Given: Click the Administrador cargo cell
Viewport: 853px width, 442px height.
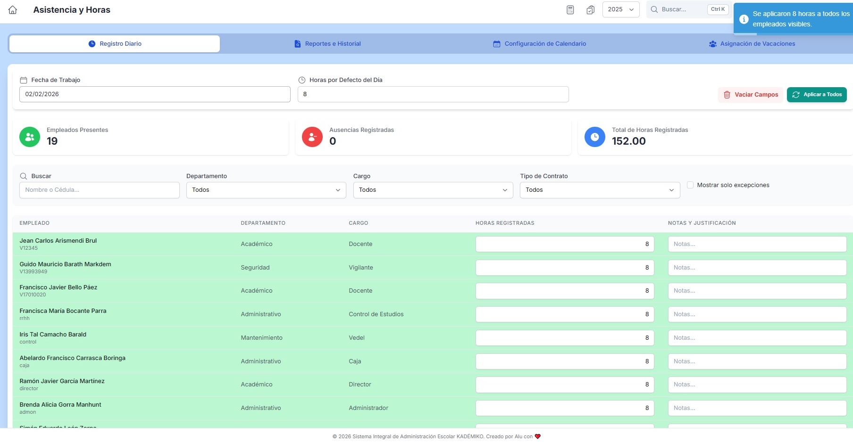Looking at the screenshot, I should [368, 408].
